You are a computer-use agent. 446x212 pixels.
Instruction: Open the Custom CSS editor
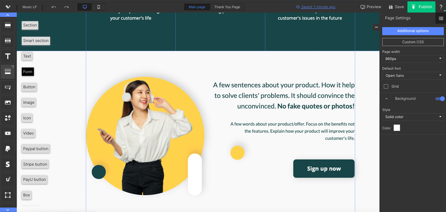pyautogui.click(x=413, y=42)
